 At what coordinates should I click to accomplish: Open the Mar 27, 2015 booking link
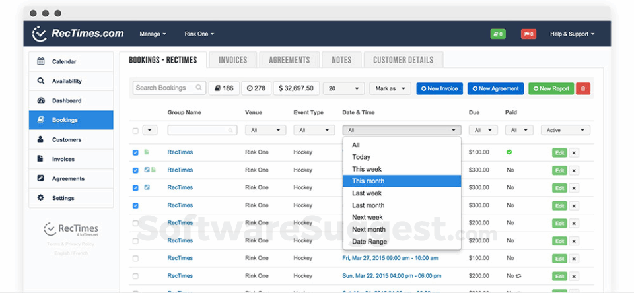click(390, 258)
